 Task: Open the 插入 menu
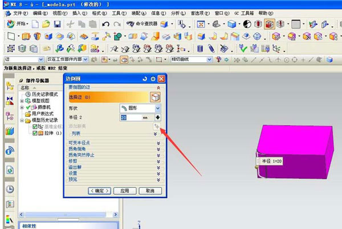(76, 13)
